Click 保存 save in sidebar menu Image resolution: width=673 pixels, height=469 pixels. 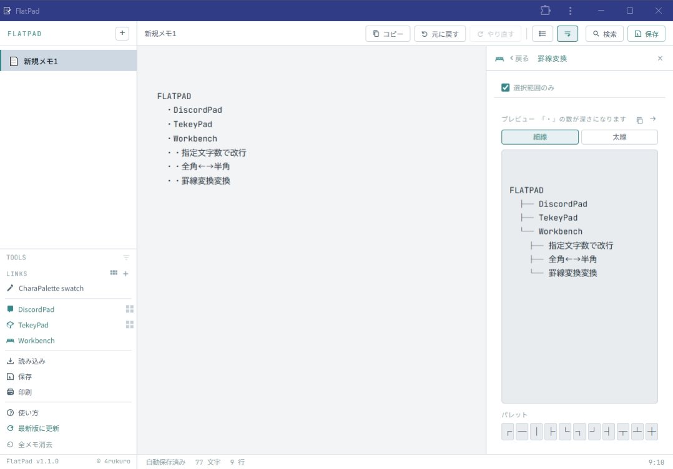point(24,377)
